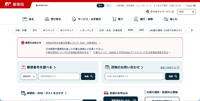Click the magnifier icon in header search box
Screen dimensions: 200x101
coord(193,12)
